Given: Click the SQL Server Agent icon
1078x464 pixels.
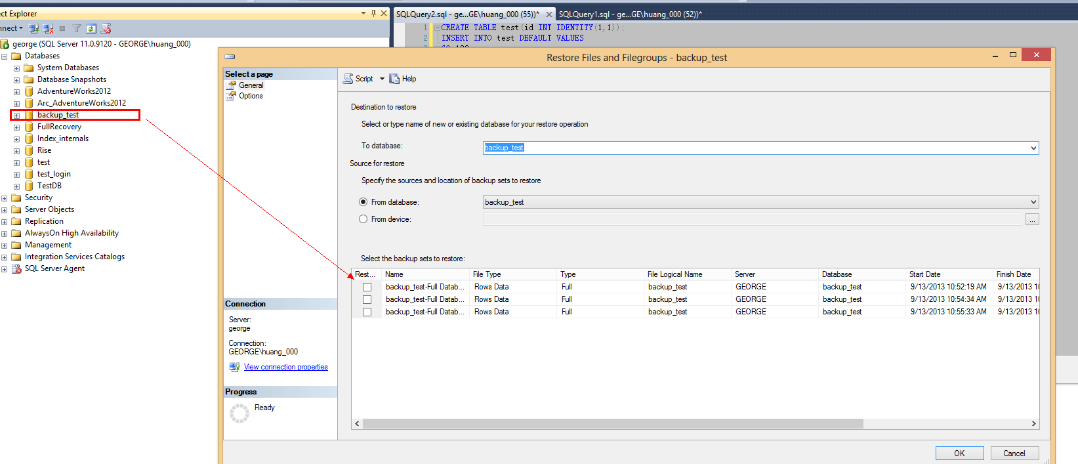Looking at the screenshot, I should click(16, 268).
